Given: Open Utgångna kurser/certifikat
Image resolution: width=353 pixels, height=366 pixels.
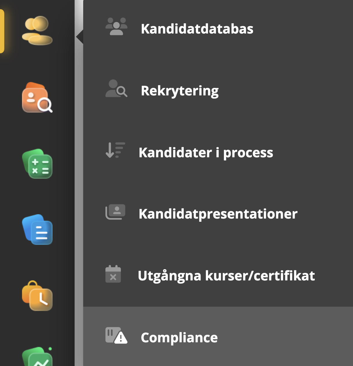Looking at the screenshot, I should pyautogui.click(x=226, y=276).
